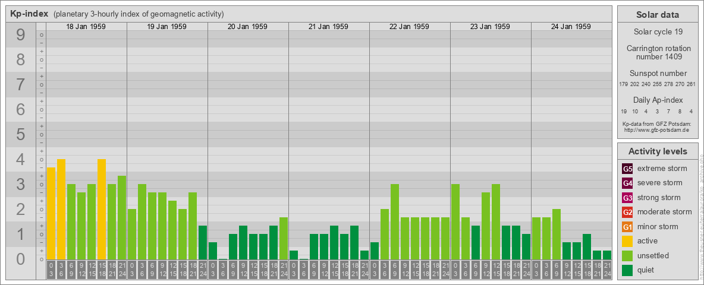
Task: Click the 21-24 time label under 24 Jan
Action: point(606,271)
